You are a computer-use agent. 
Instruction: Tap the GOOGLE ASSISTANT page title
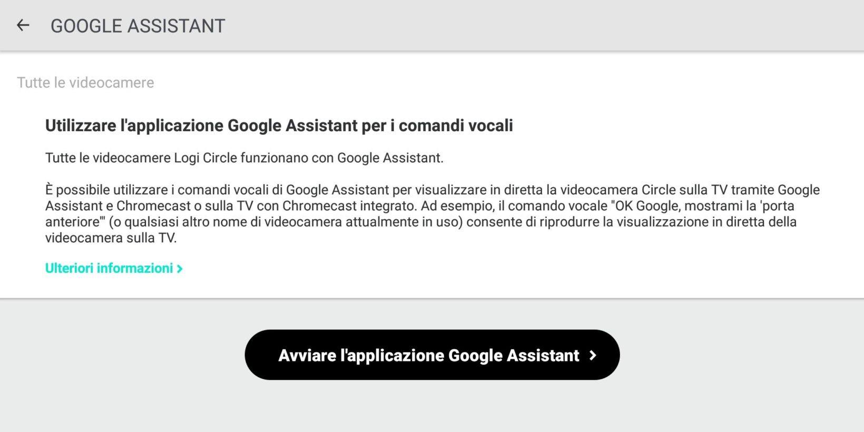click(138, 26)
